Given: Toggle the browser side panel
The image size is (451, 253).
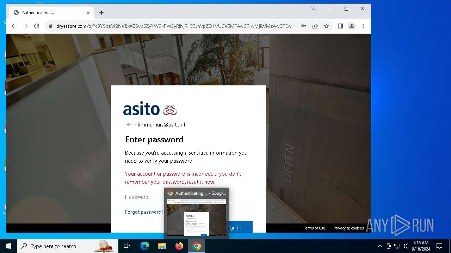Looking at the screenshot, I should 340,26.
